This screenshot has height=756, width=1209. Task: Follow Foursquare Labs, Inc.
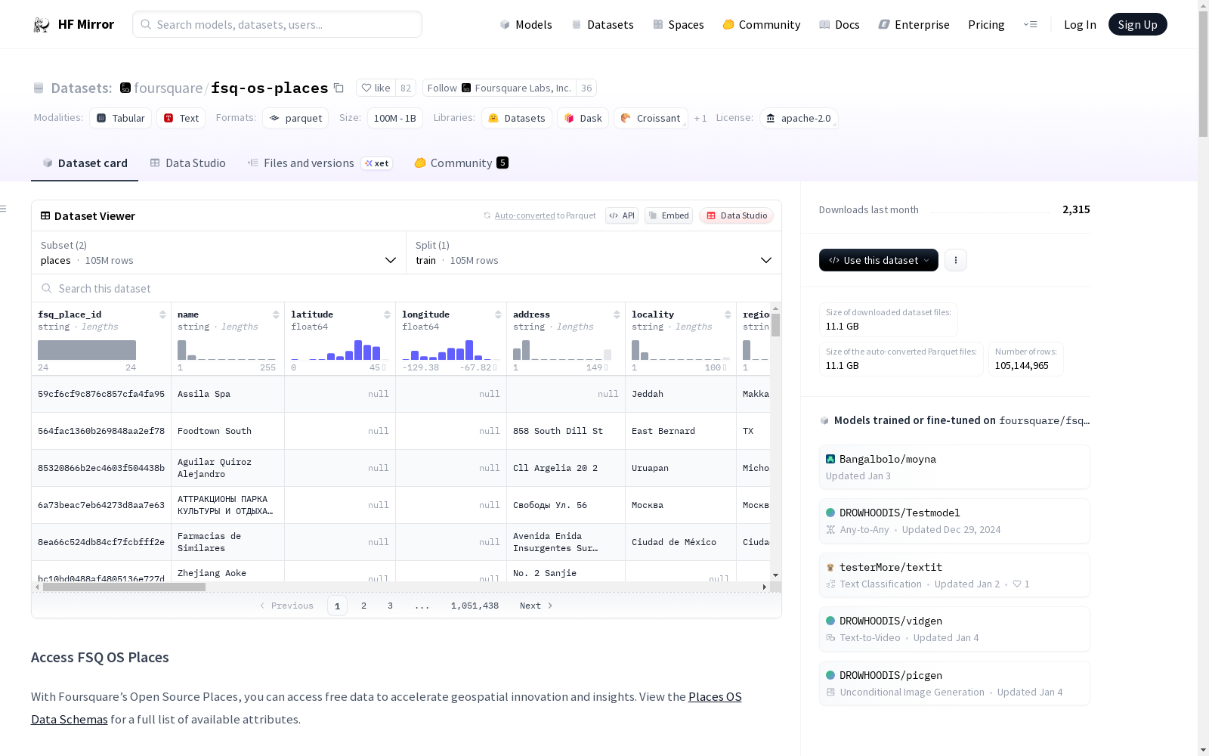coord(499,88)
